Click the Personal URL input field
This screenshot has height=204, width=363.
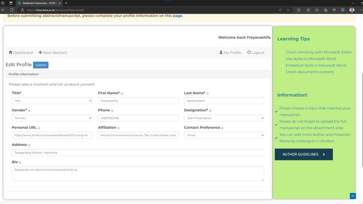click(52, 135)
